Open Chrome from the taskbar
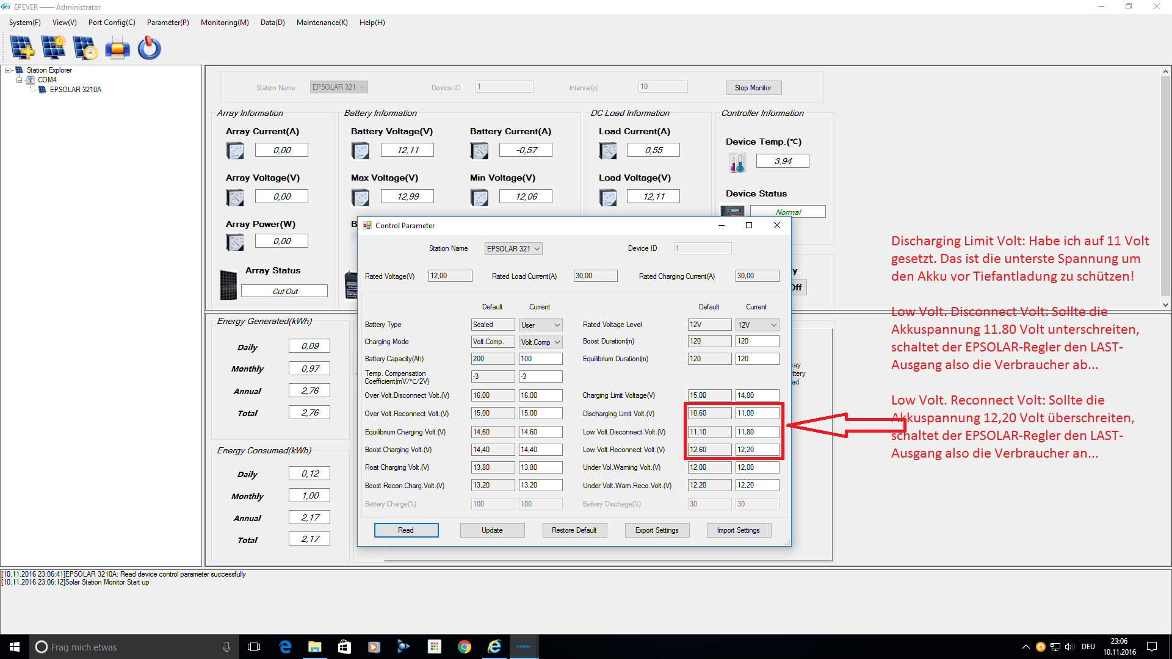The image size is (1172, 659). click(465, 647)
